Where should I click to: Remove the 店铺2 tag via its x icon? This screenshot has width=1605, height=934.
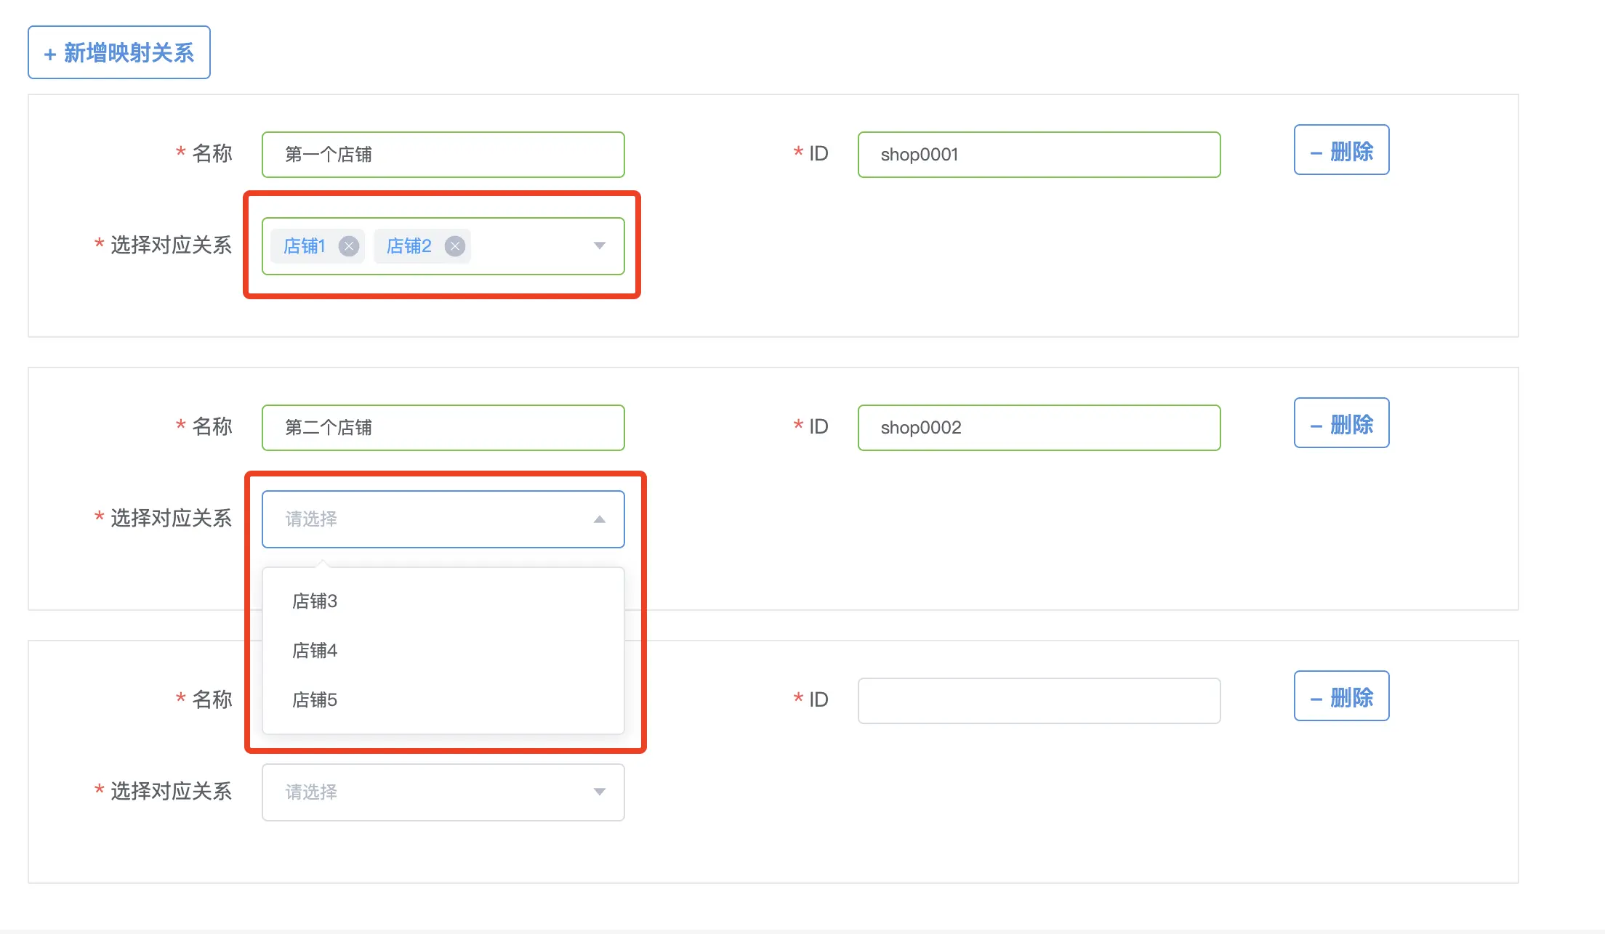(455, 246)
